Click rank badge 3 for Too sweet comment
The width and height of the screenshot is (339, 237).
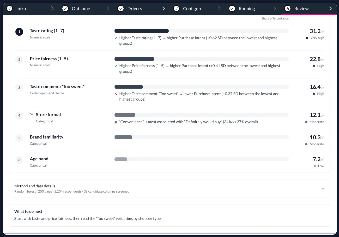pyautogui.click(x=19, y=88)
